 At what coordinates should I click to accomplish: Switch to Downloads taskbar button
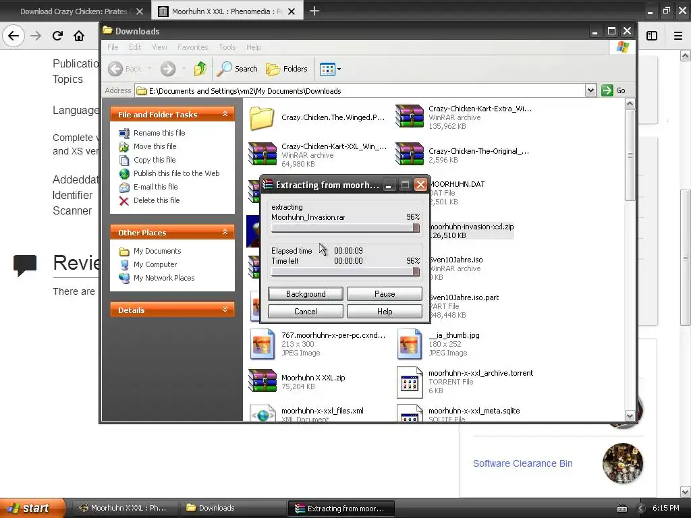(233, 508)
